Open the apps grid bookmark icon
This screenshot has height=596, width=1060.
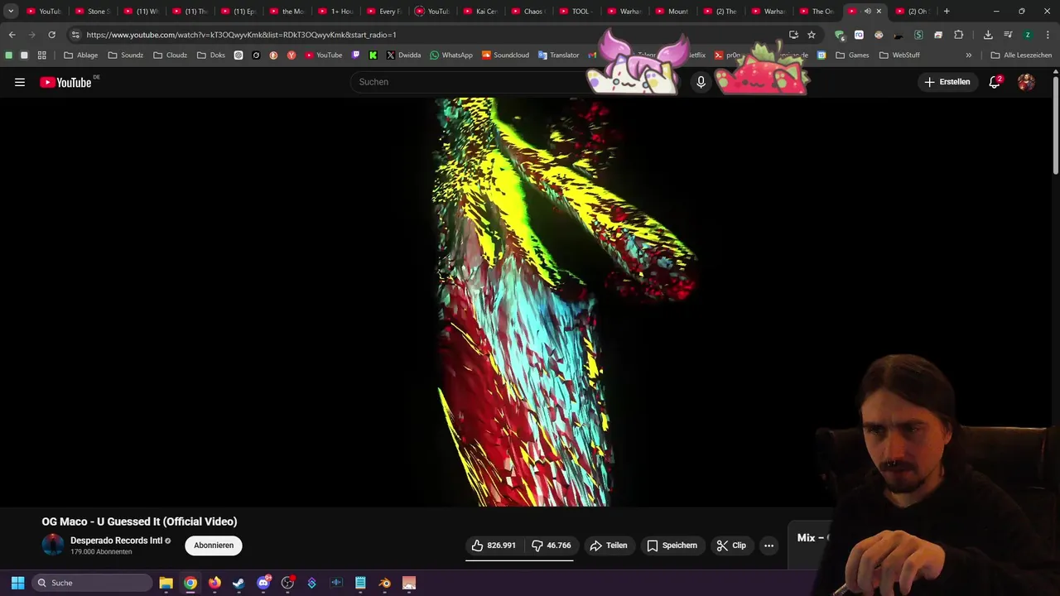[x=41, y=55]
